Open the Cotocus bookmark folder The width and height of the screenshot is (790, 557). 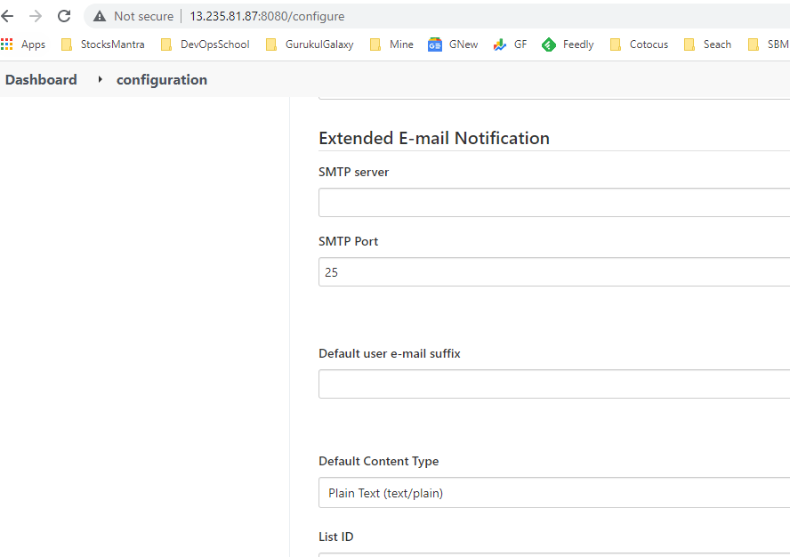pyautogui.click(x=639, y=44)
